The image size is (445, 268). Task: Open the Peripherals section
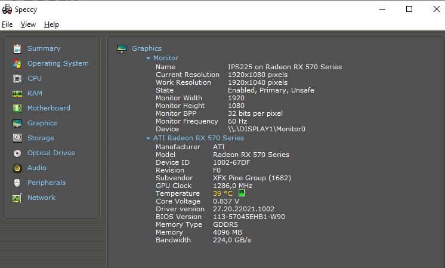(47, 183)
